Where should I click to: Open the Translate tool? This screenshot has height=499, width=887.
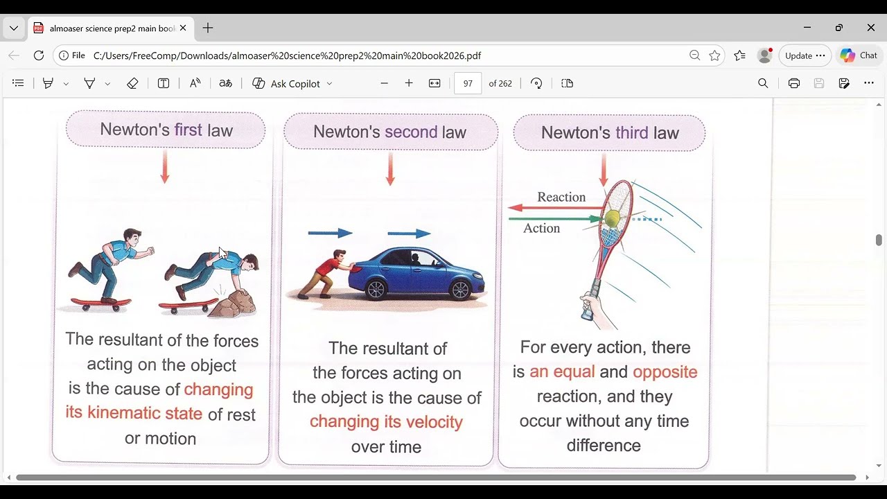coord(225,83)
